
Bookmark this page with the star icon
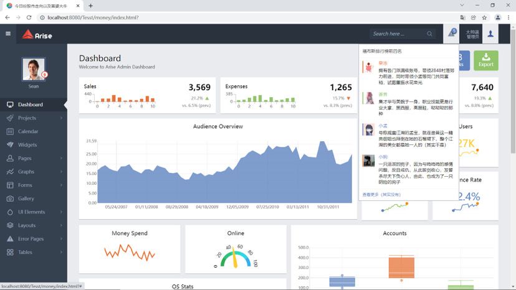(x=484, y=17)
